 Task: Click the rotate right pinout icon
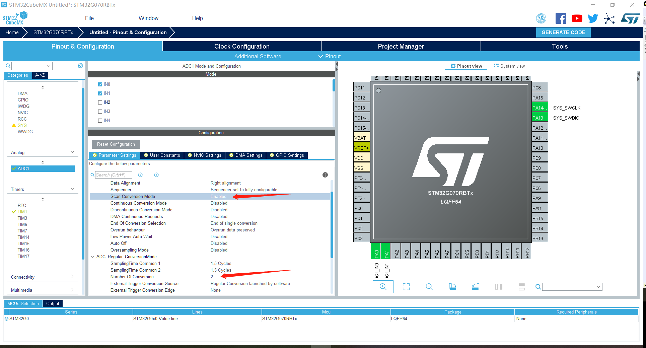[x=476, y=287]
